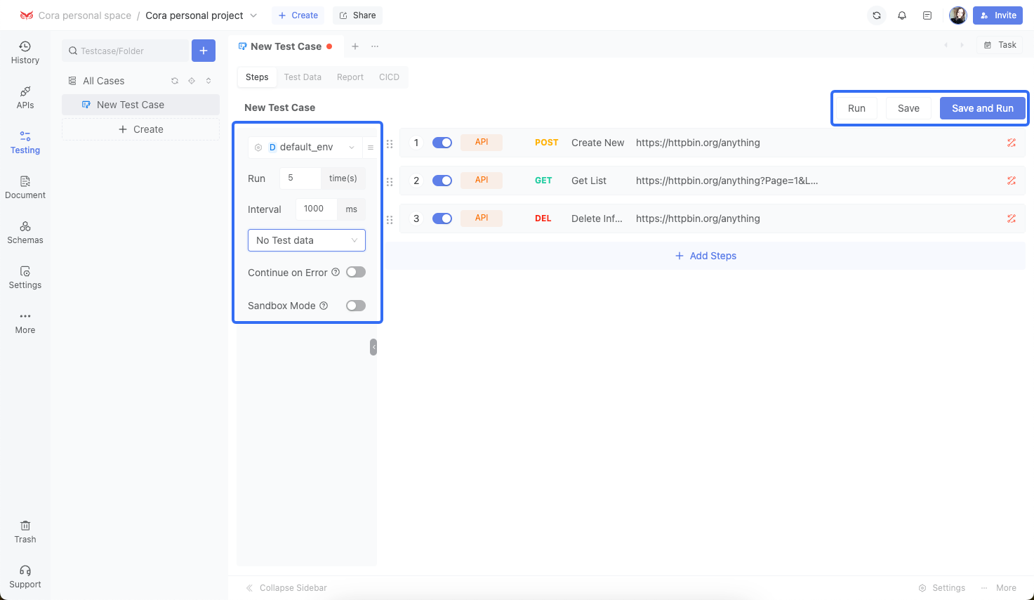This screenshot has height=600, width=1034.
Task: Open the Testing section icon
Action: point(25,136)
